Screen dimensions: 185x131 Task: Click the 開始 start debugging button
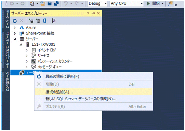pyautogui.click(x=155, y=3)
